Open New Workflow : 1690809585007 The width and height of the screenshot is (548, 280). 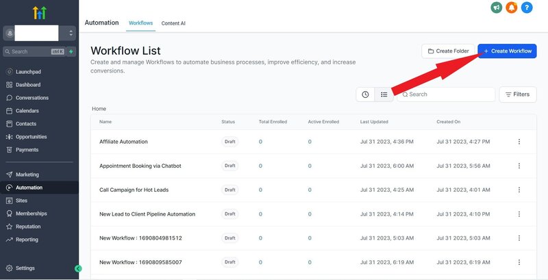pos(140,262)
